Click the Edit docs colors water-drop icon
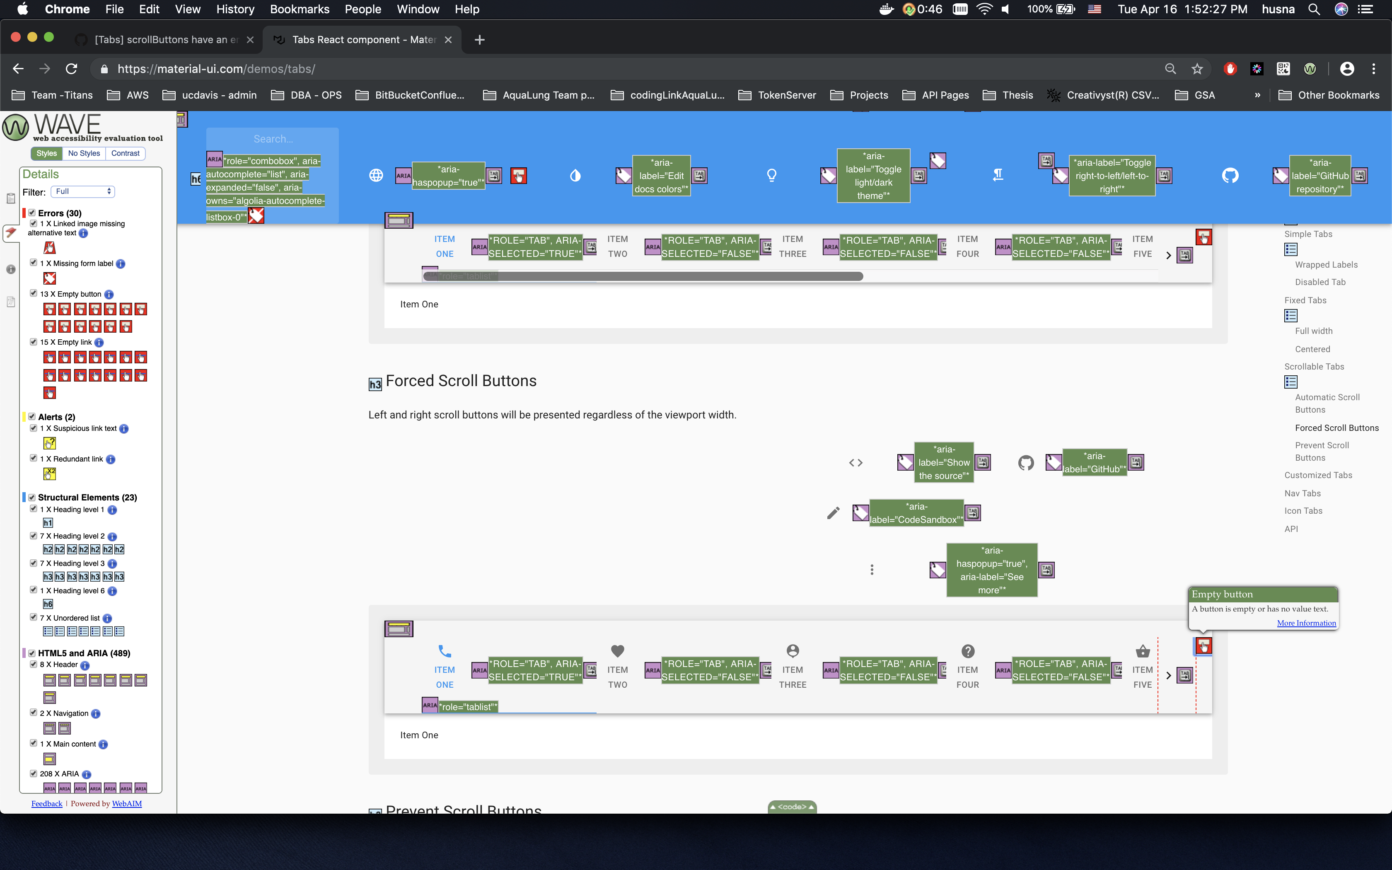Screen dimensions: 1392x870 pyautogui.click(x=576, y=176)
